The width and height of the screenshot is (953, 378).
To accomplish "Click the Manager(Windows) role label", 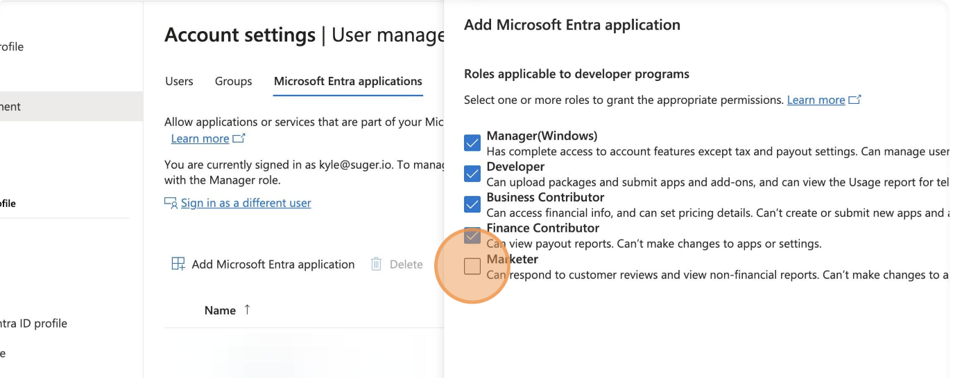I will click(542, 136).
